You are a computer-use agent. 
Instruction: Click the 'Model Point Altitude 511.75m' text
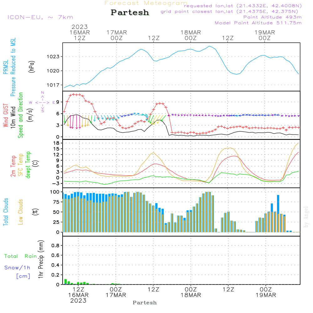(258, 23)
